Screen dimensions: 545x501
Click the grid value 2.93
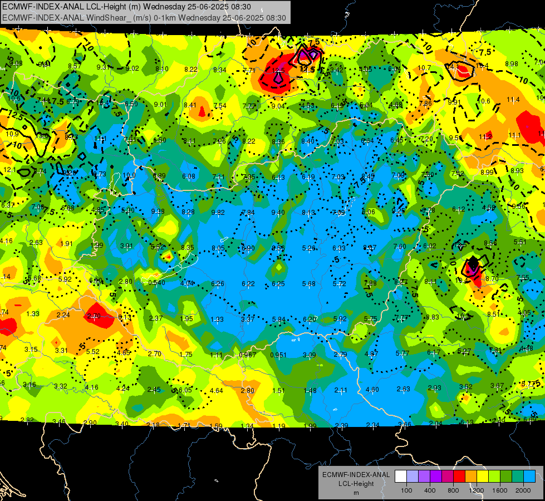[434, 387]
